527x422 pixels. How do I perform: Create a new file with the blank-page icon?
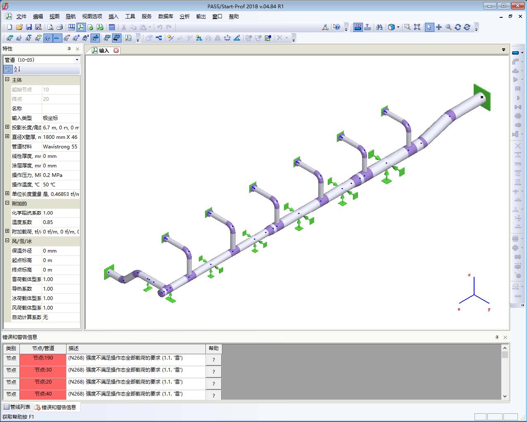(10, 27)
